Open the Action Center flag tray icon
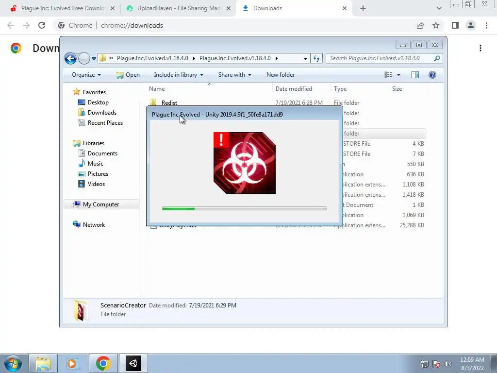Screen dimensions: 497x373 tap(436, 364)
